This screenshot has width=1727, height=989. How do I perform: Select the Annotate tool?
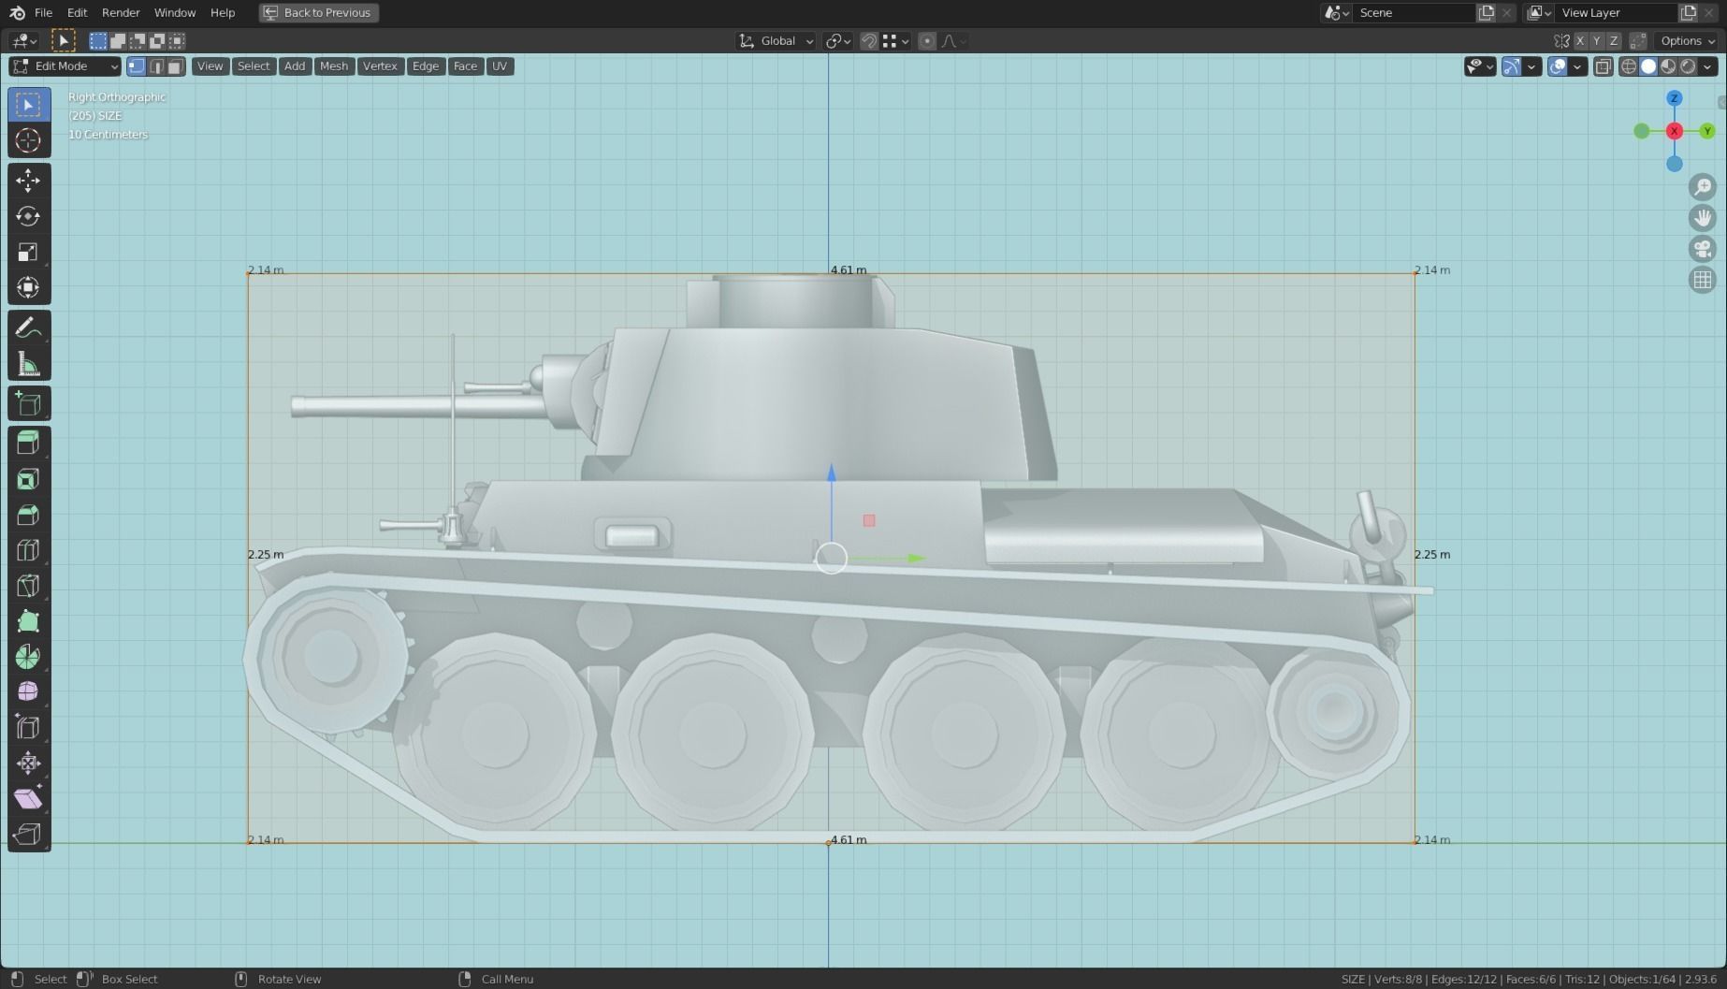pyautogui.click(x=28, y=327)
